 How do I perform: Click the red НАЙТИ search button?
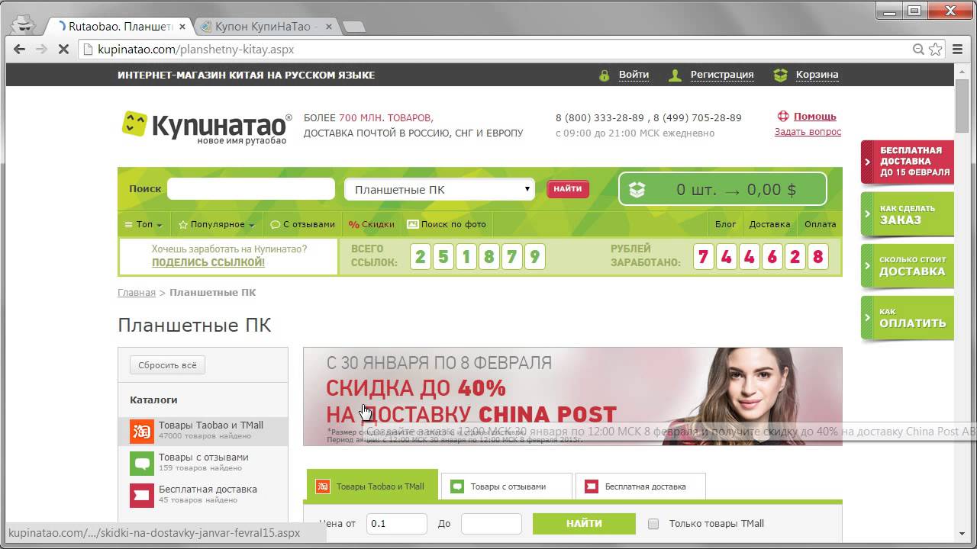coord(568,189)
